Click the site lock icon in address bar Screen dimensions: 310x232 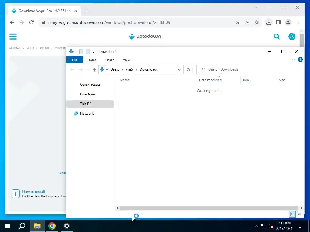(x=44, y=22)
